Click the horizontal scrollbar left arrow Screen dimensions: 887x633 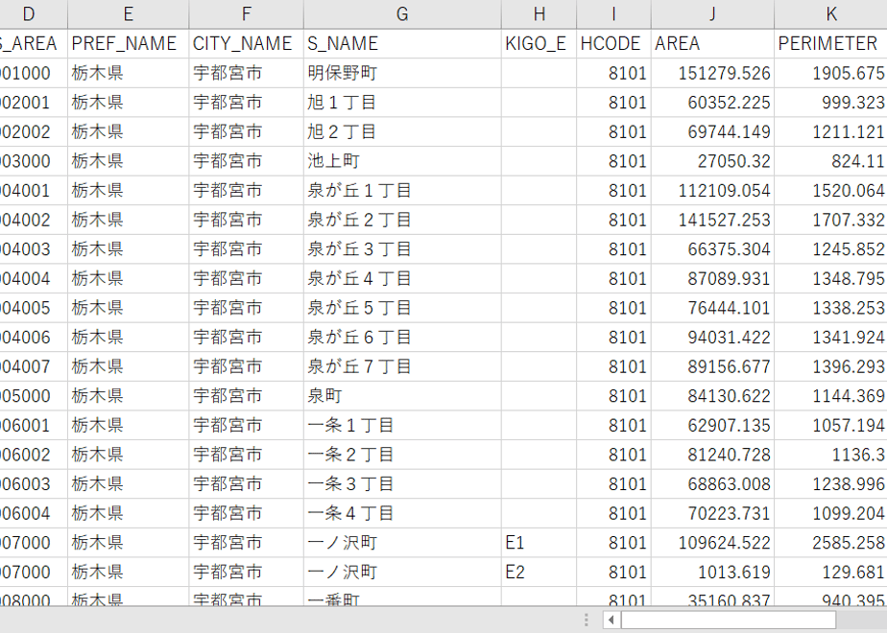[611, 620]
